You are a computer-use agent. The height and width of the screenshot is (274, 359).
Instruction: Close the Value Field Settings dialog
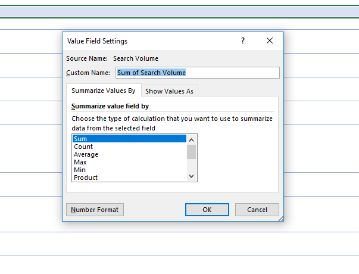270,41
